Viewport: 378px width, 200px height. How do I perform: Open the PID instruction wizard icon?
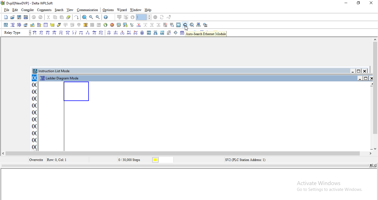(x=149, y=33)
